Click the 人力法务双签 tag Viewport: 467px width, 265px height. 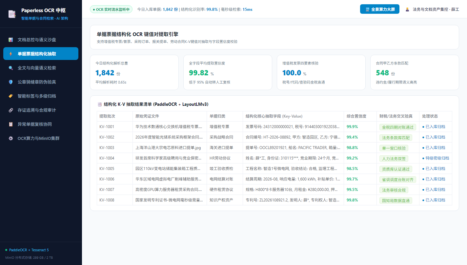(x=394, y=159)
